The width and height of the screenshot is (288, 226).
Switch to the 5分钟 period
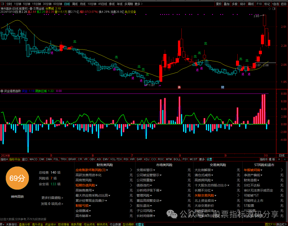pyautogui.click(x=26, y=4)
